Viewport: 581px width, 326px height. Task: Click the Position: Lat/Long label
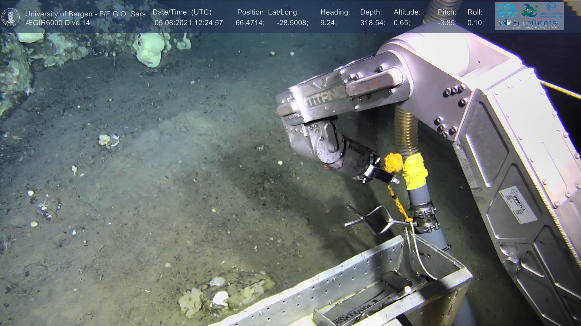coord(267,12)
